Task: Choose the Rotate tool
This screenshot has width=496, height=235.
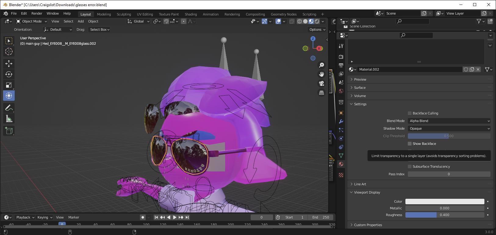Action: (9, 74)
